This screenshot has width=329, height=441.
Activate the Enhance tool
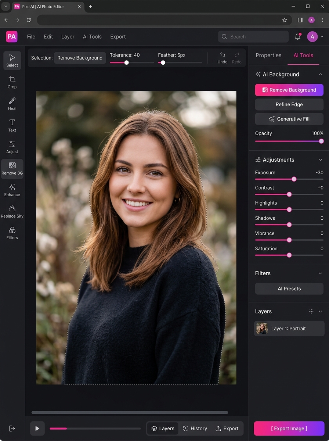point(12,190)
